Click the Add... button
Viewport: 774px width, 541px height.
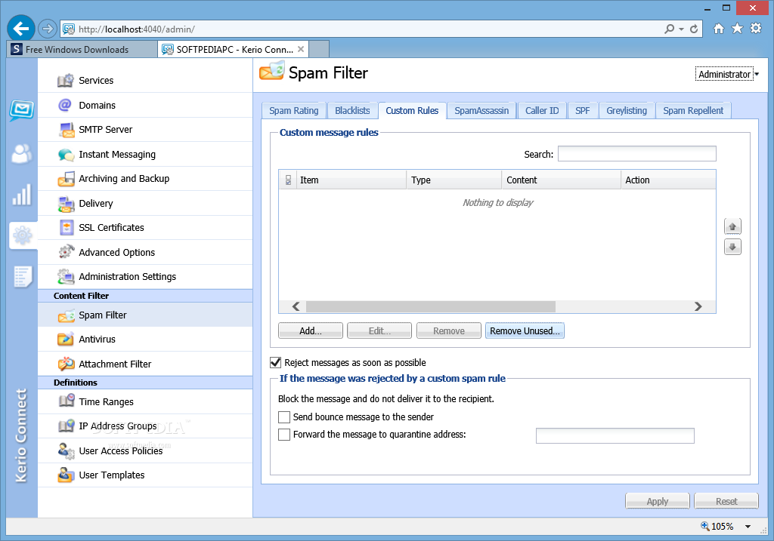[x=311, y=331]
